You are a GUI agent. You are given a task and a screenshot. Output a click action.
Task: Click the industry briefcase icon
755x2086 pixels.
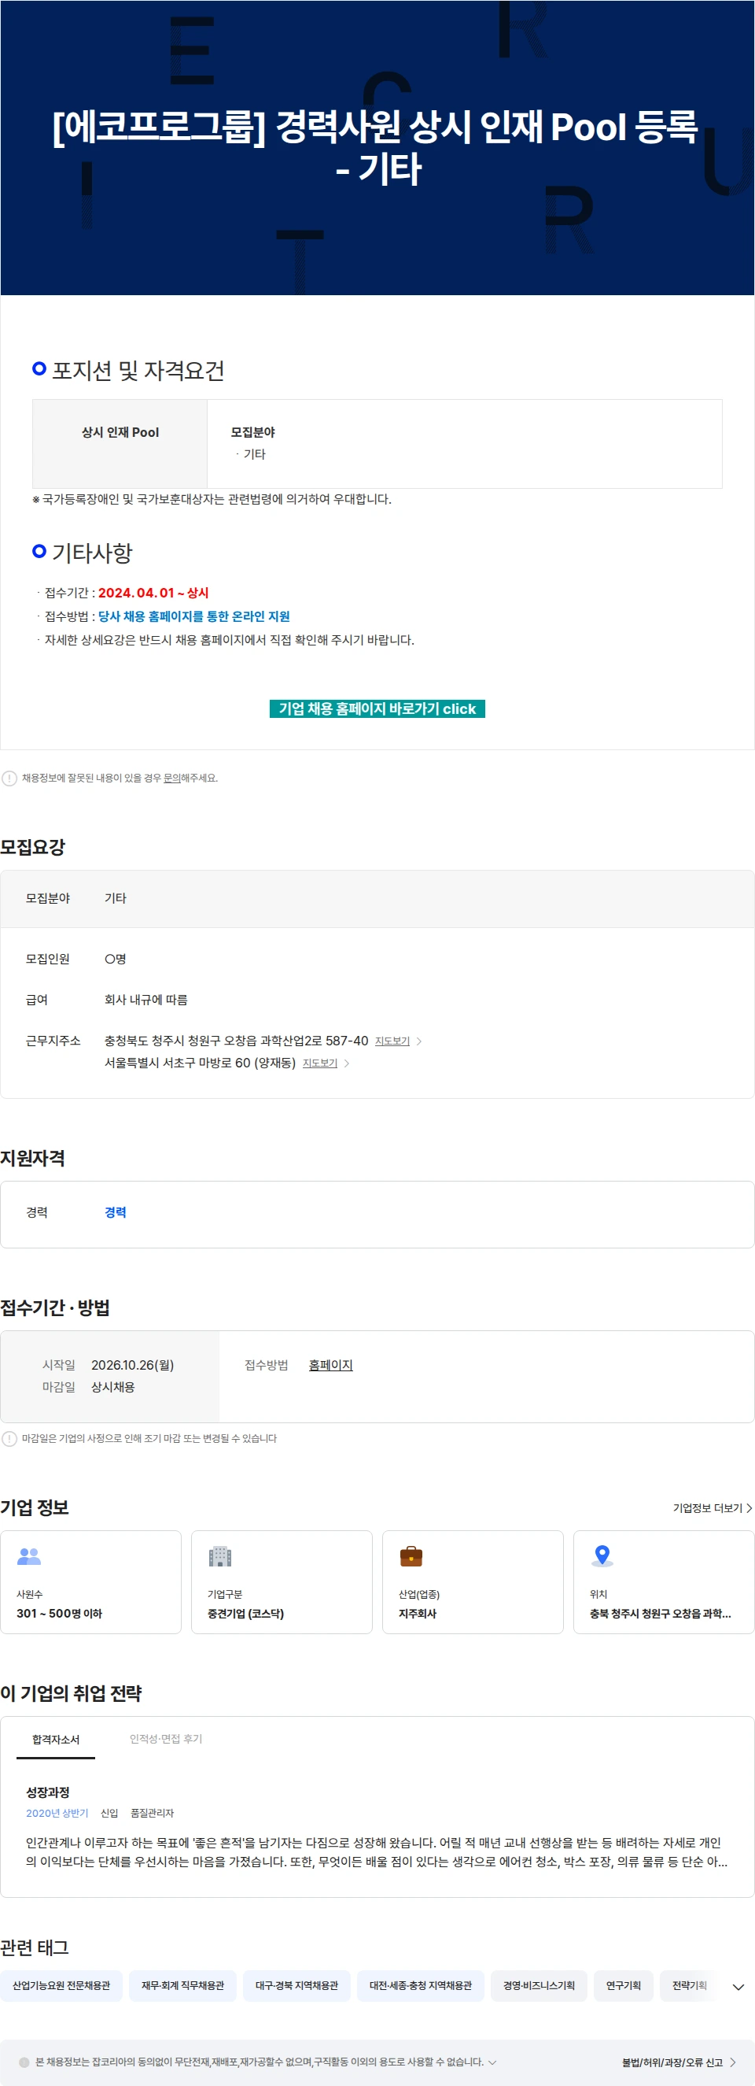411,1556
